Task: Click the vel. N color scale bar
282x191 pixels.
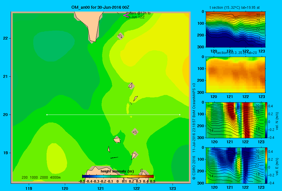Action: pyautogui.click(x=266, y=120)
